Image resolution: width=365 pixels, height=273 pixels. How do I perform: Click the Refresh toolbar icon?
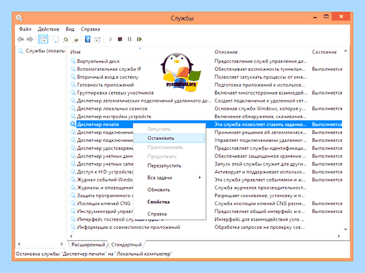[x=66, y=39]
